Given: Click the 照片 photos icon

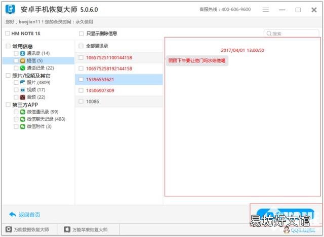Looking at the screenshot, I should point(22,82).
